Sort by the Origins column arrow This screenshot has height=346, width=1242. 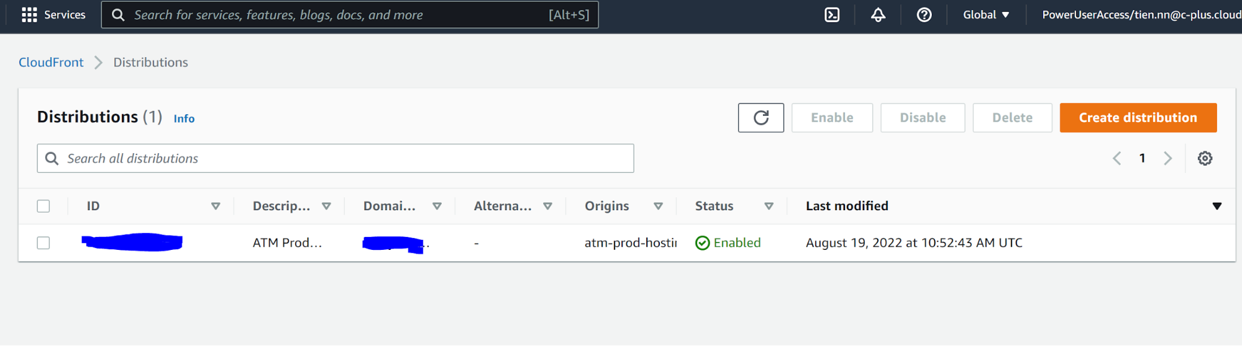658,206
